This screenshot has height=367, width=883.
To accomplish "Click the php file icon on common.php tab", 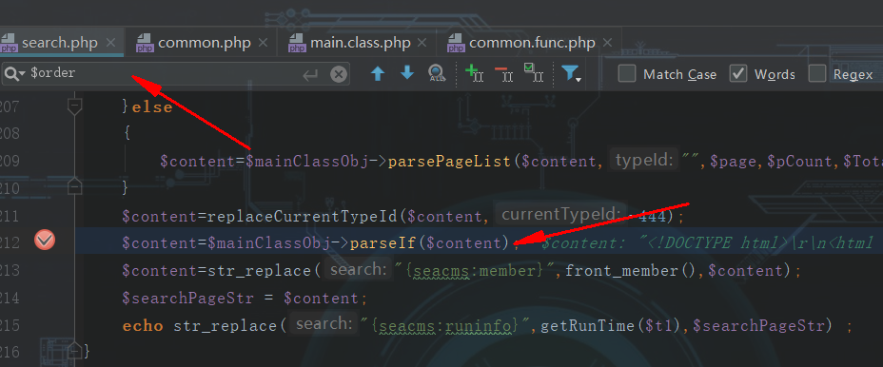I will pos(146,43).
